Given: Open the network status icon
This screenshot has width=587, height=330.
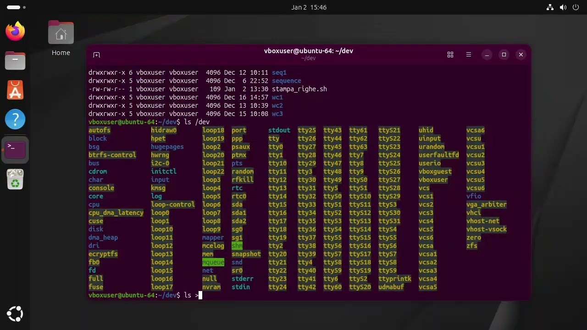Looking at the screenshot, I should 550,7.
